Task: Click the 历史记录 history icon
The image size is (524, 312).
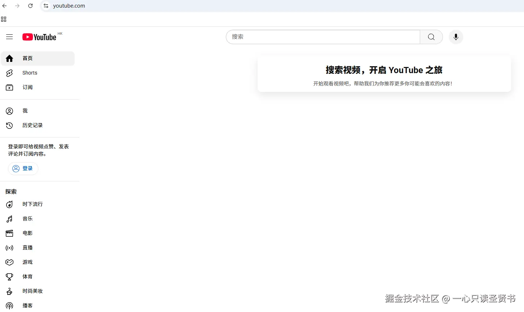Action: coord(9,125)
